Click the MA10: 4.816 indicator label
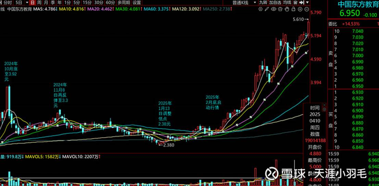This screenshot has height=186, width=379. [72, 9]
